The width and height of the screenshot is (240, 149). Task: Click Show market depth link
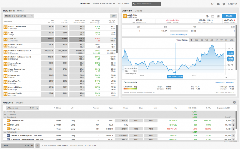[x=179, y=35]
